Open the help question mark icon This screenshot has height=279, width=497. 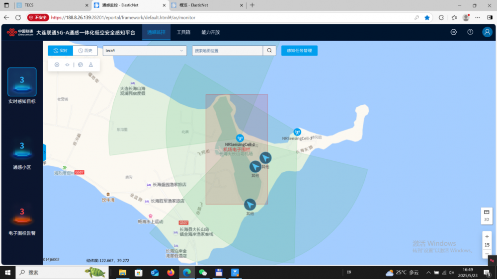(x=470, y=32)
